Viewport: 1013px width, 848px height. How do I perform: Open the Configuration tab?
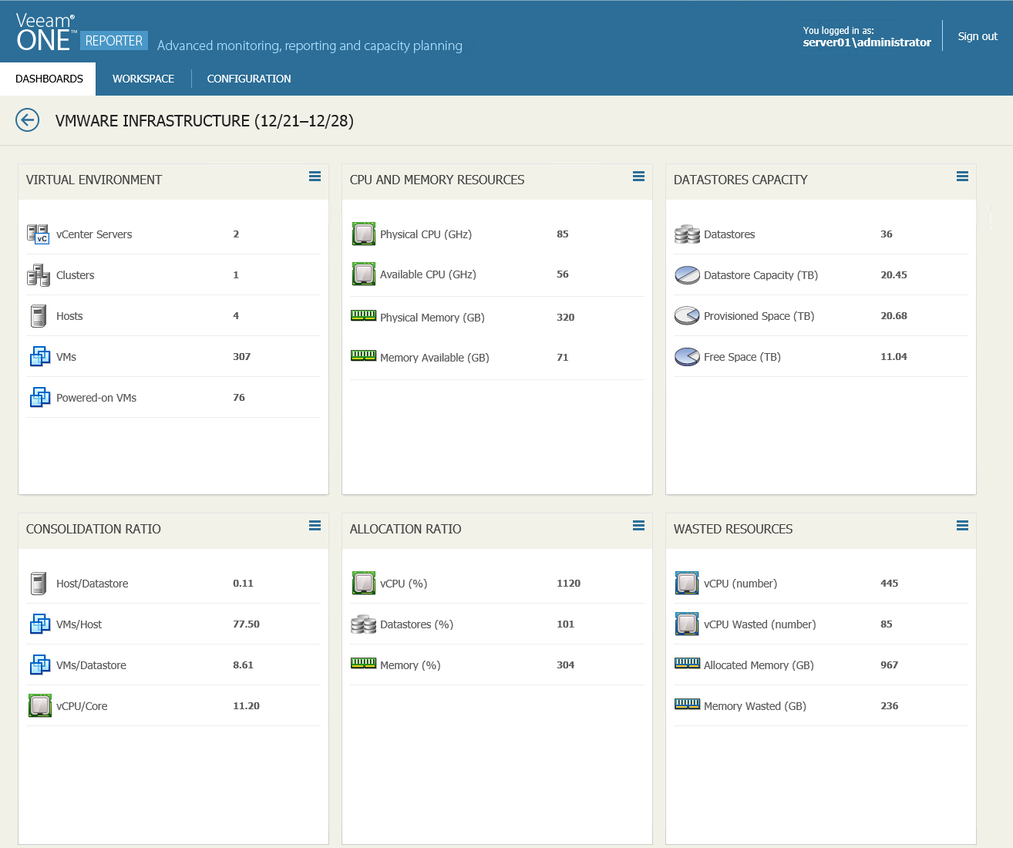click(x=249, y=79)
